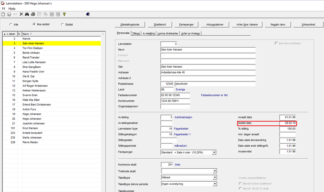Screen dimensions: 324x192
Task: Select Benytt innlest skattekort radio option
Action: (240, 184)
